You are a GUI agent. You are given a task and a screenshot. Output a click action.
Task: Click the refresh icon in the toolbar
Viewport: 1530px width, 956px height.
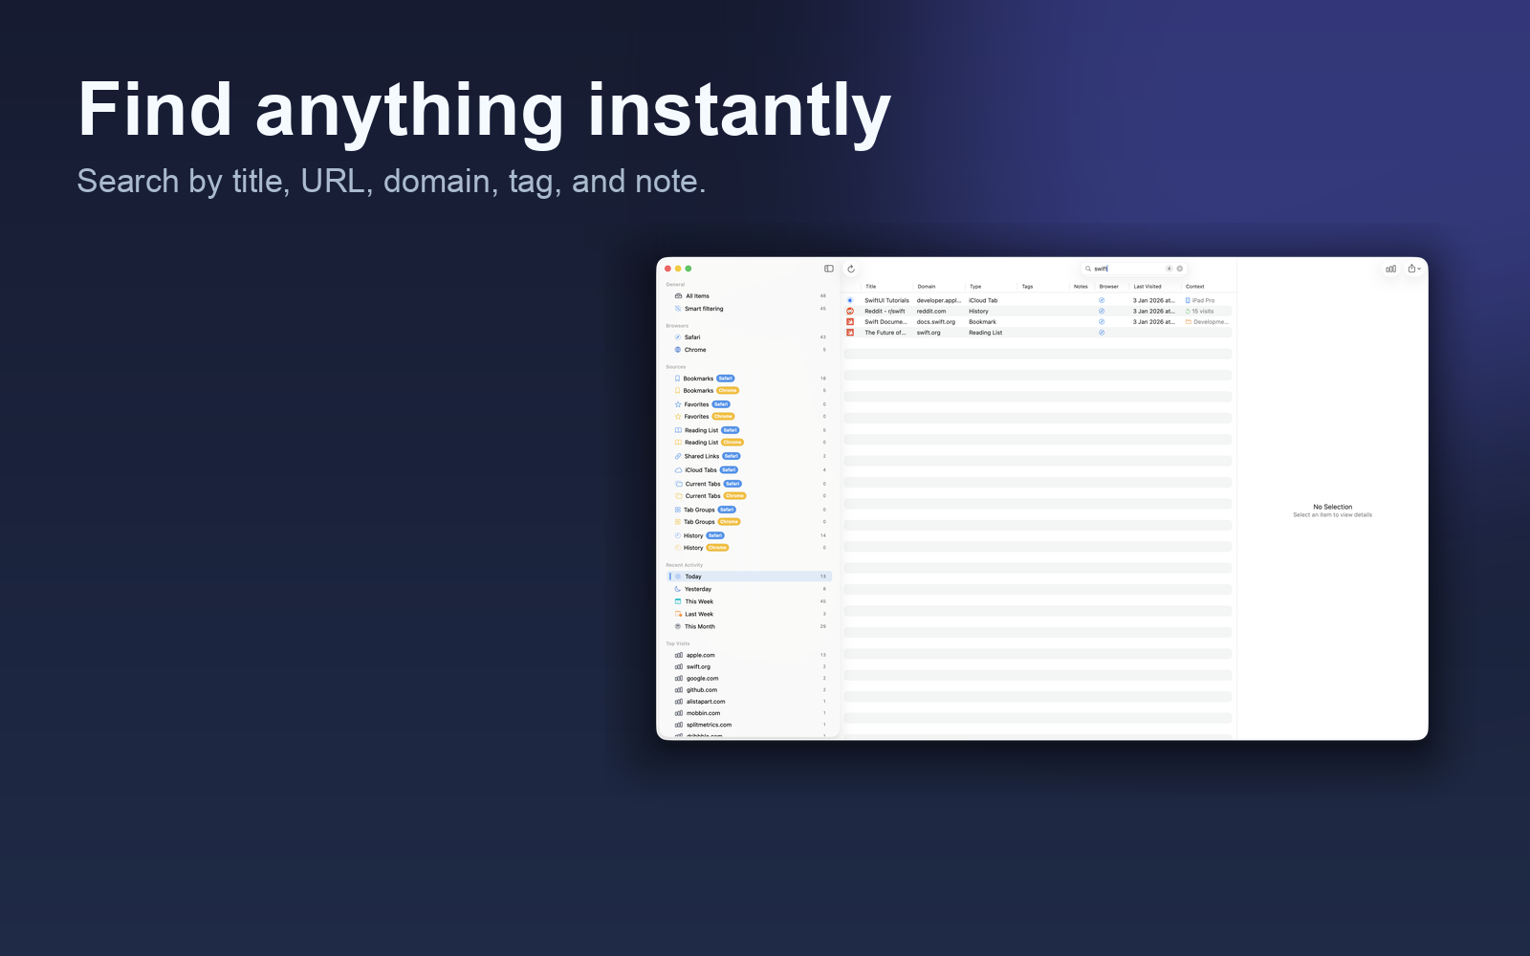point(851,269)
